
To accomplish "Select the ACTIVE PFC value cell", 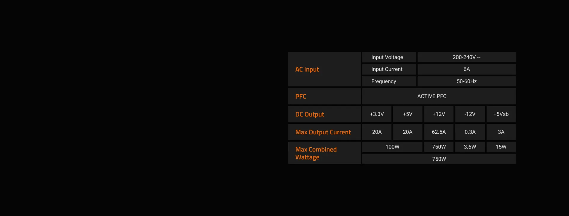I will point(439,96).
